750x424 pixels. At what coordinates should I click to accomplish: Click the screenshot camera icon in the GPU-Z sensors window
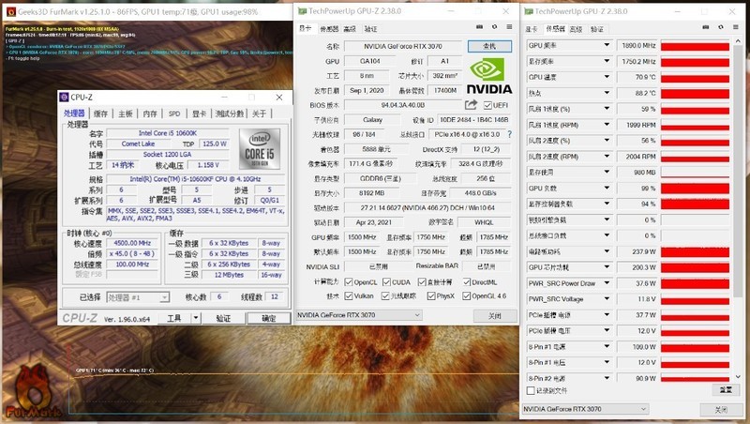(706, 27)
